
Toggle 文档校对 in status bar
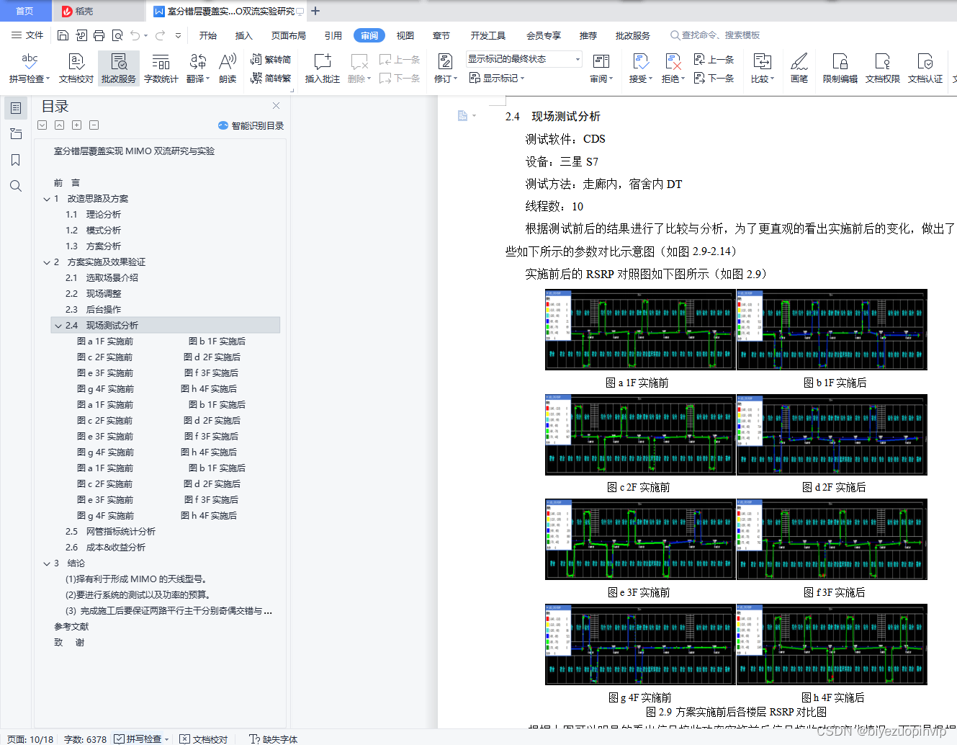tap(204, 739)
